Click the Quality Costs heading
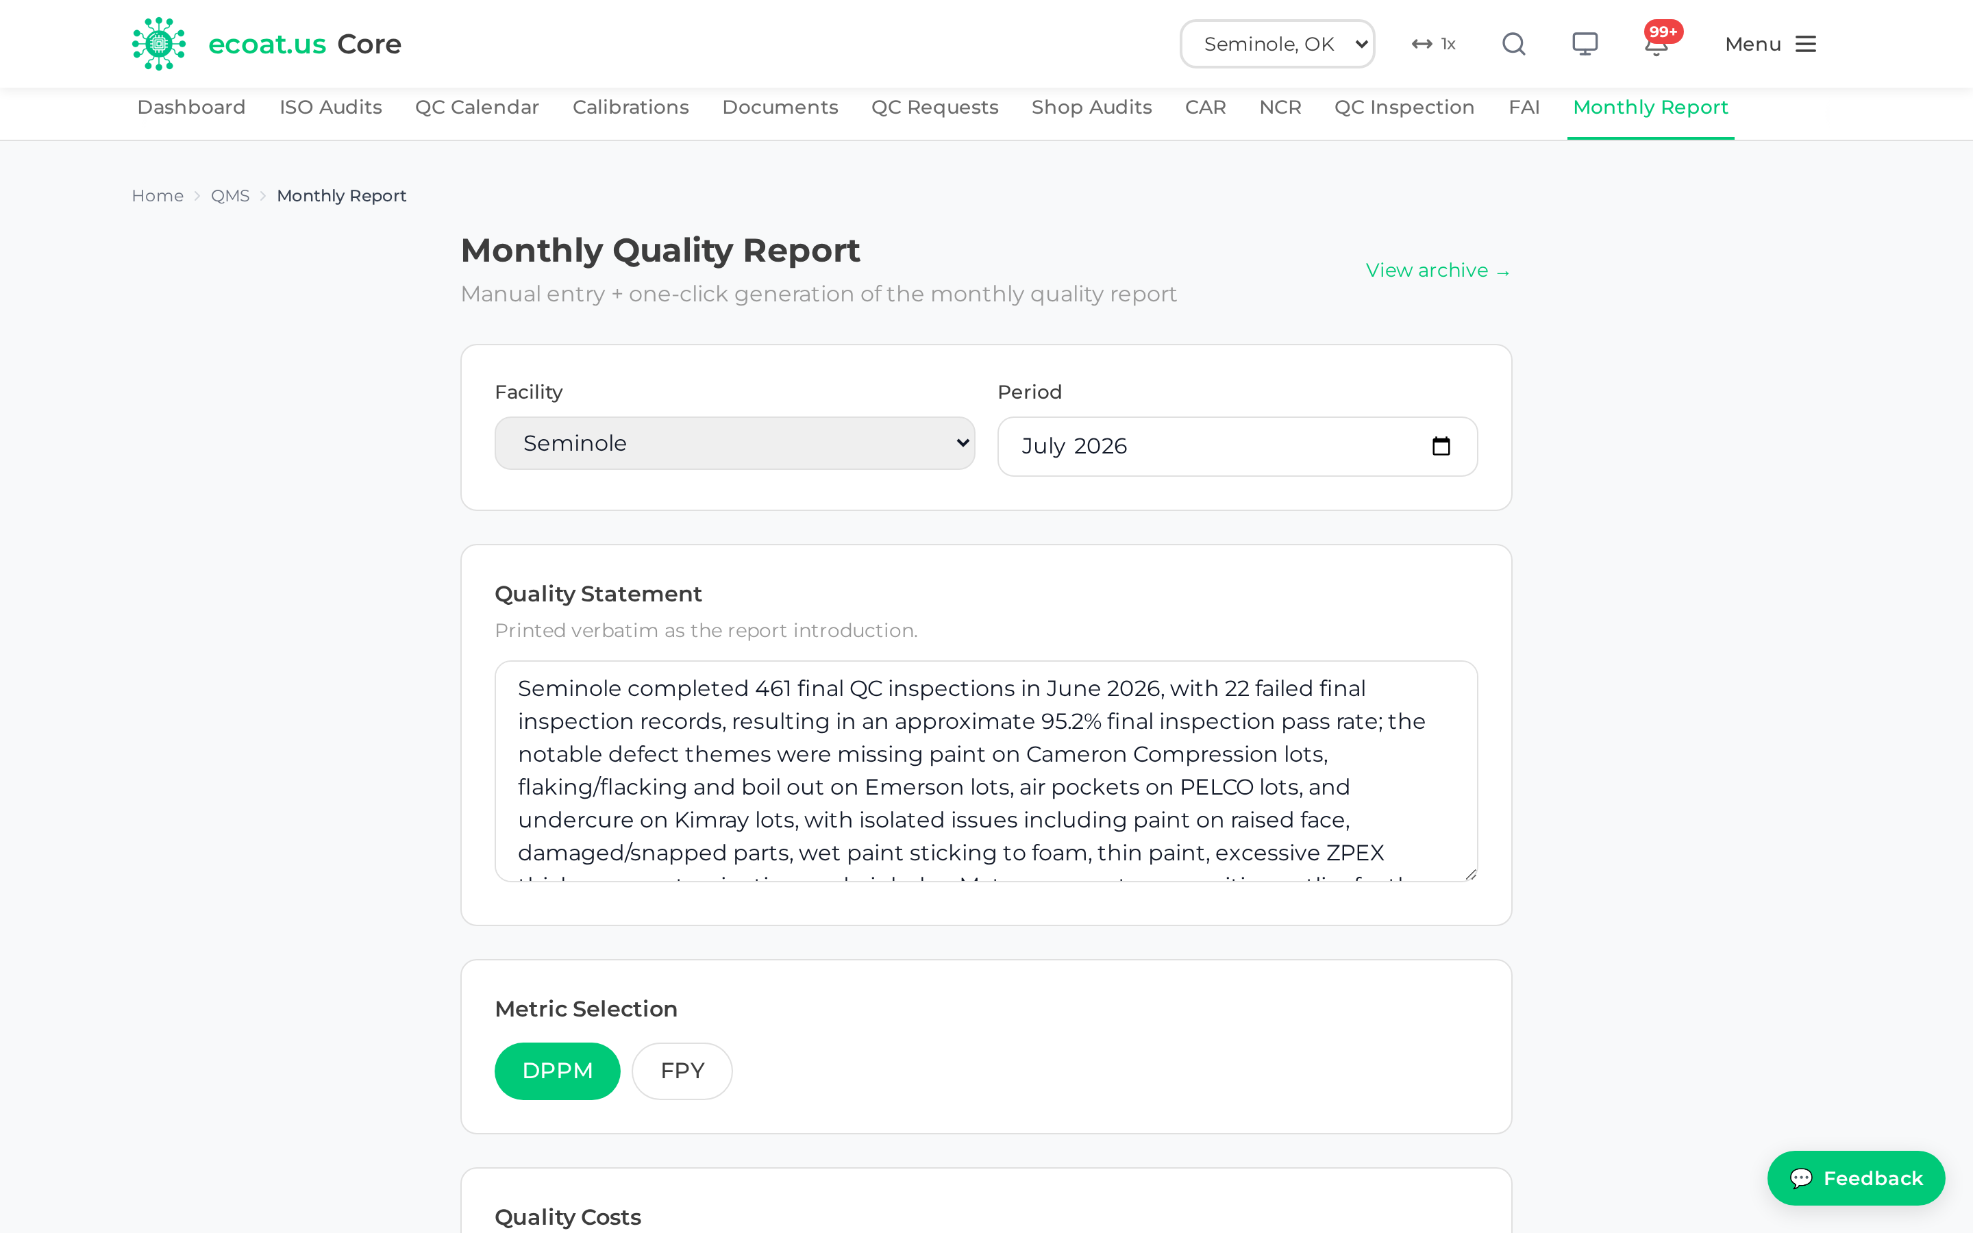The width and height of the screenshot is (1973, 1233). [567, 1217]
